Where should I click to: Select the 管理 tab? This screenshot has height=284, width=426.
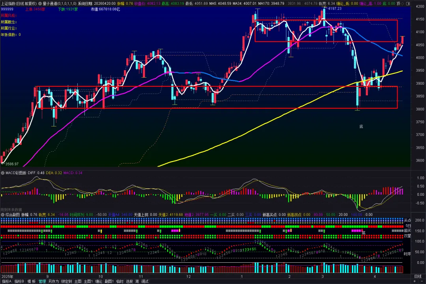click(42, 282)
